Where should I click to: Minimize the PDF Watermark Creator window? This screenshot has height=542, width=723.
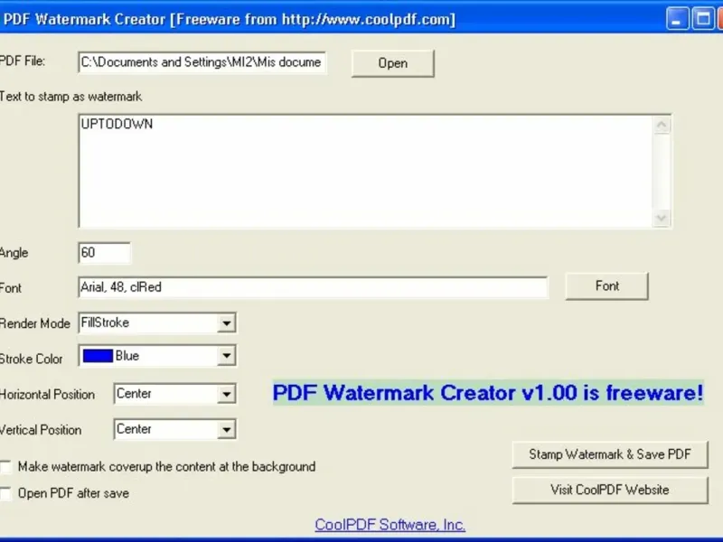point(677,19)
